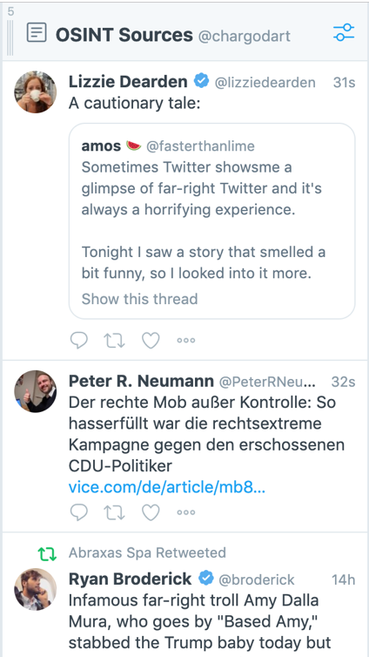Viewport: 369px width, 657px height.
Task: Click Show this thread link
Action: click(x=139, y=299)
